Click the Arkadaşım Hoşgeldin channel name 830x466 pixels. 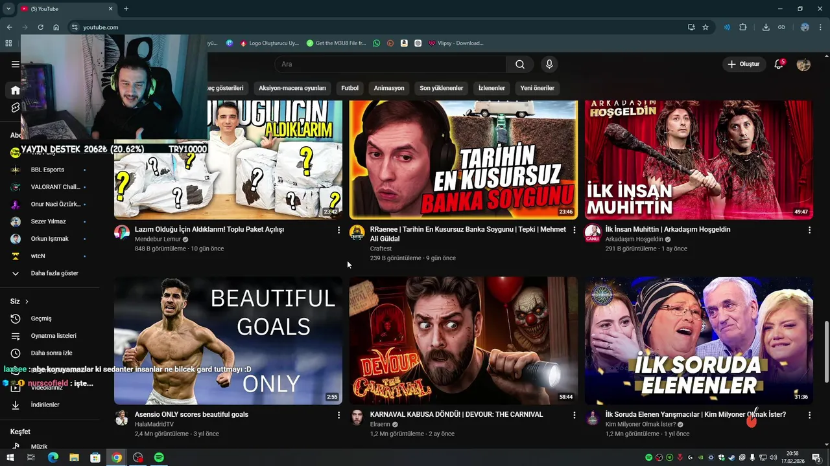coord(634,239)
